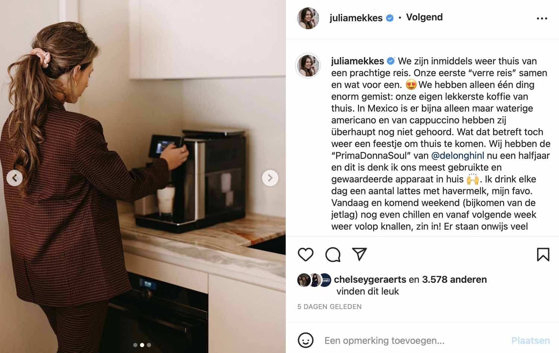Click the Plaatsen post comment button
The height and width of the screenshot is (353, 559).
(x=530, y=340)
